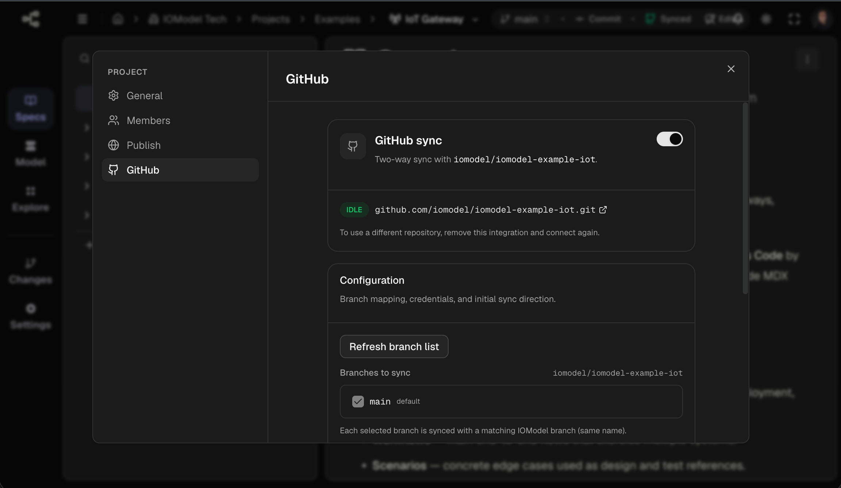This screenshot has width=841, height=488.
Task: Click the external-link icon after repository URL
Action: pos(603,210)
